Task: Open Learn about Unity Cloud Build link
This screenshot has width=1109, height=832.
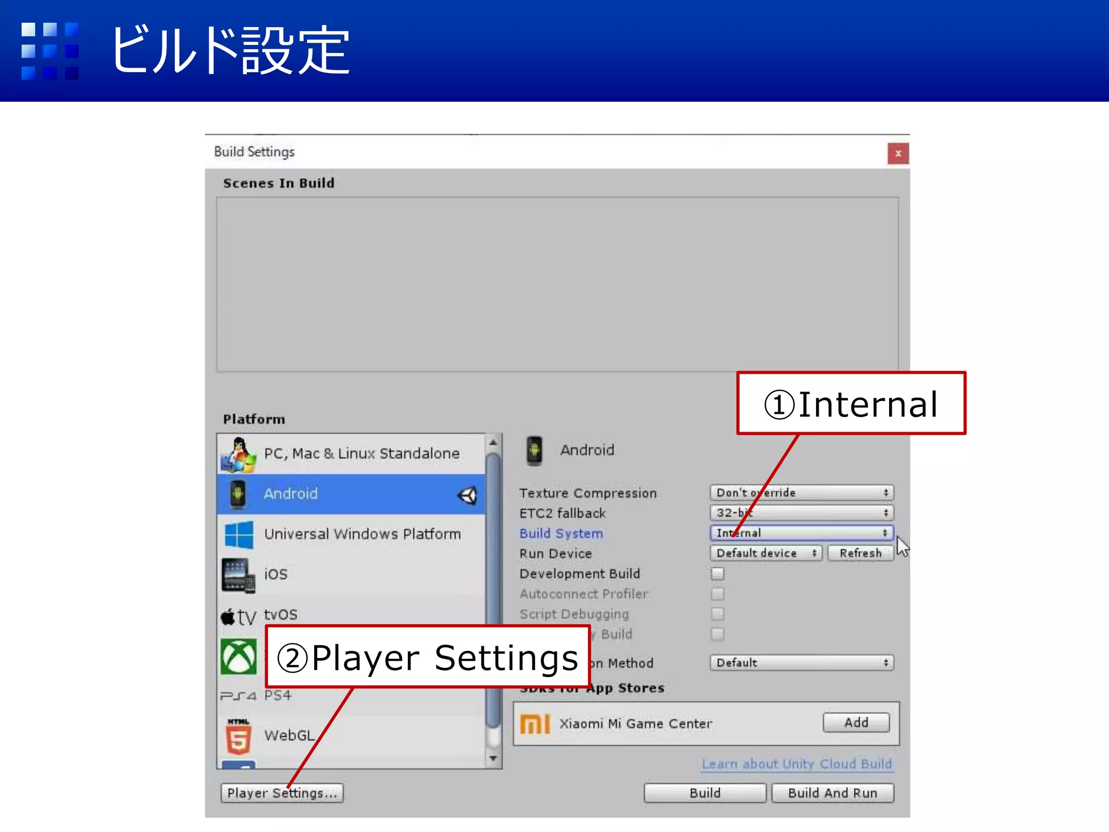Action: [797, 764]
